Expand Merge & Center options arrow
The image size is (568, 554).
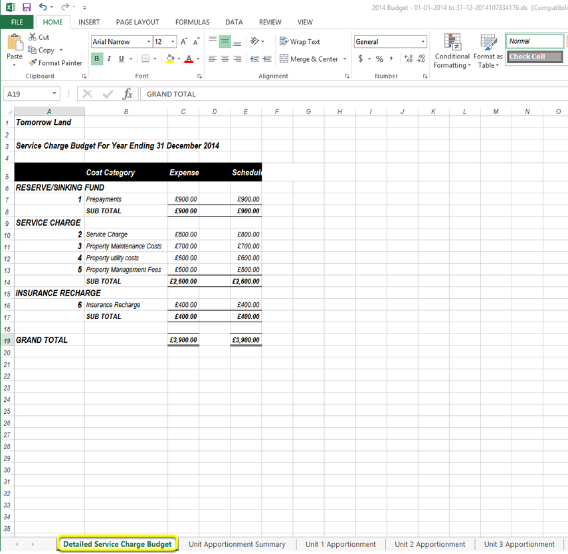click(345, 58)
